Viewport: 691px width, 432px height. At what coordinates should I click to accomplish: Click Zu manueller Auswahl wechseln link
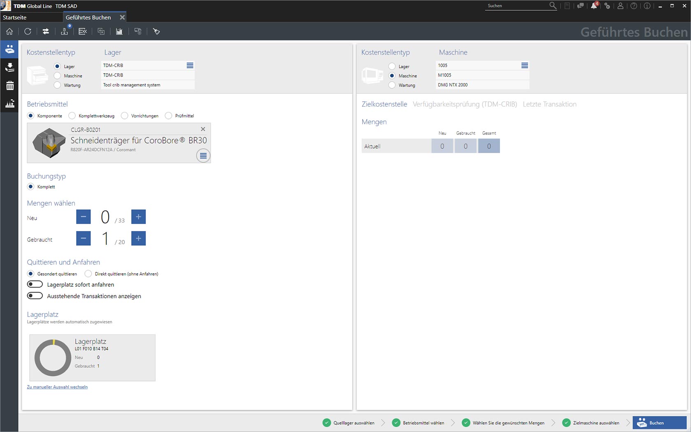pyautogui.click(x=57, y=387)
